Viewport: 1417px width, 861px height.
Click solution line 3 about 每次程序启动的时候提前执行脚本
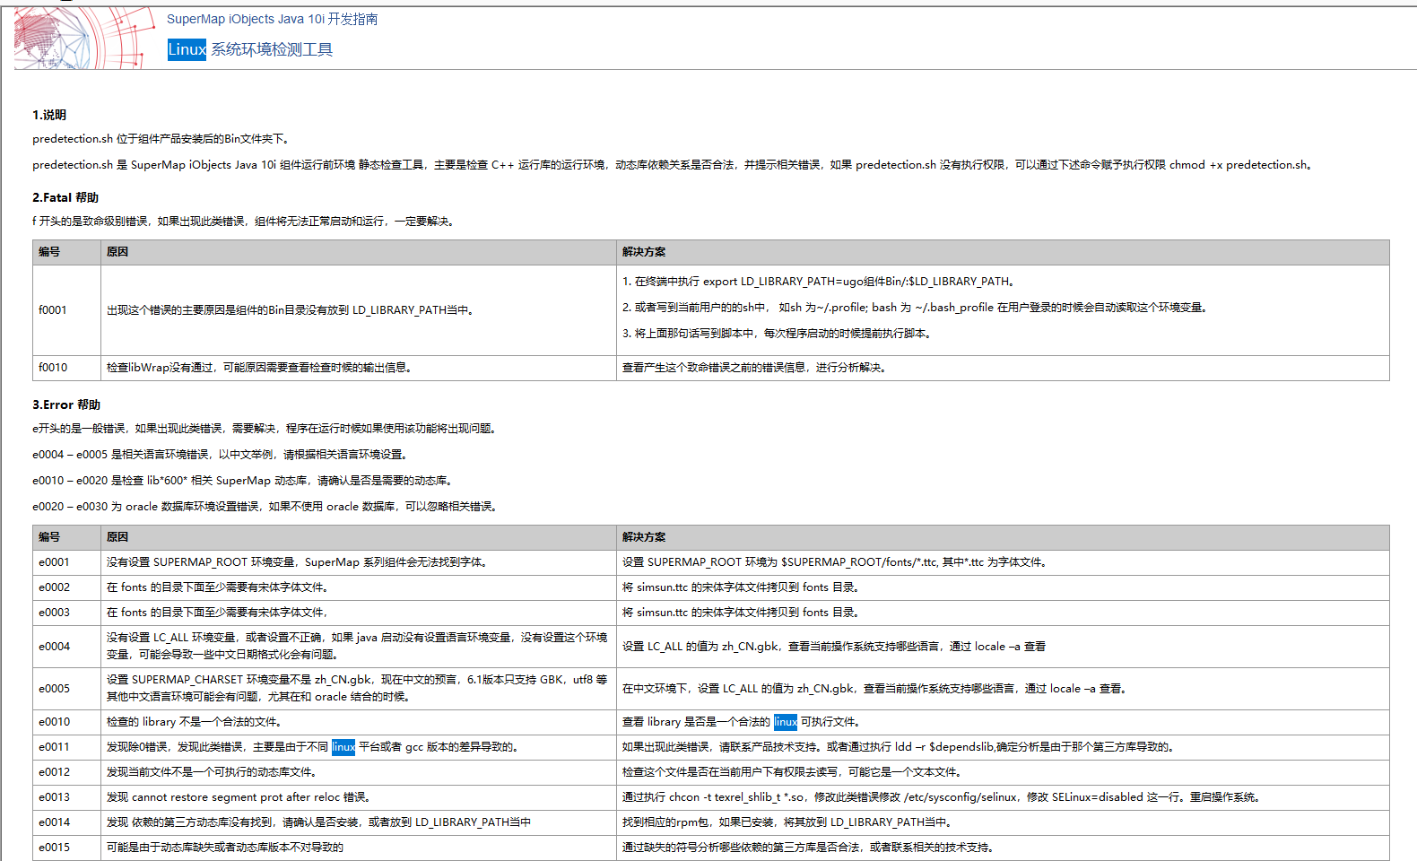click(778, 334)
